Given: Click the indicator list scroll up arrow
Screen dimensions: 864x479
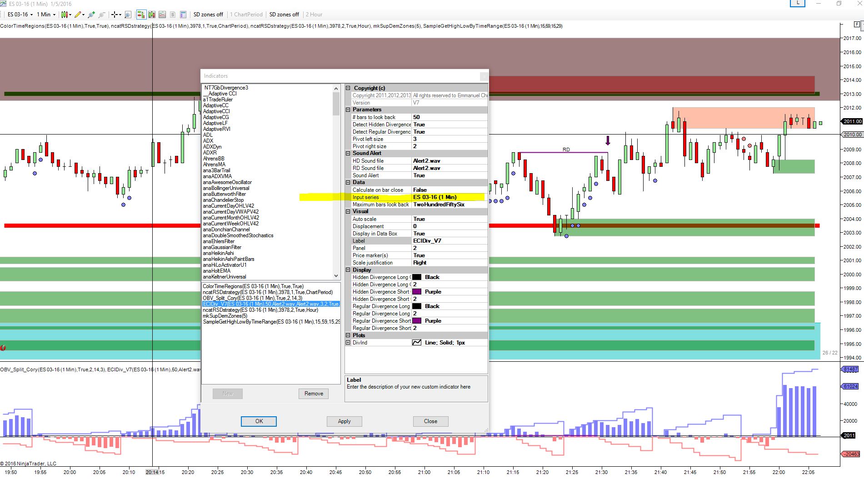Looking at the screenshot, I should [x=336, y=88].
